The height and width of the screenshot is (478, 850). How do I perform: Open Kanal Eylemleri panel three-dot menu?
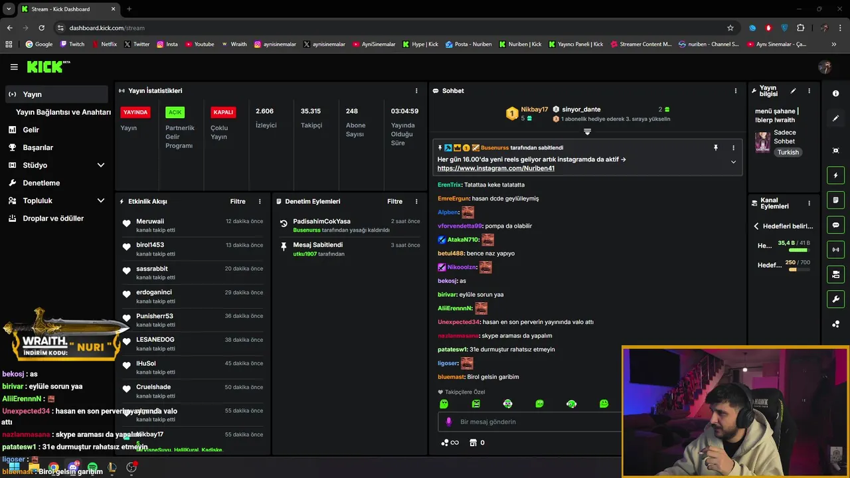(809, 203)
